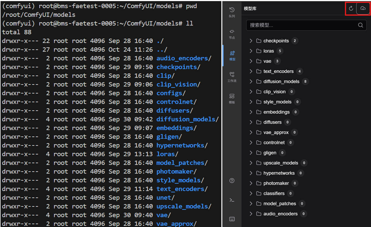Expand the loras folder chevron
The width and height of the screenshot is (371, 227).
point(251,51)
